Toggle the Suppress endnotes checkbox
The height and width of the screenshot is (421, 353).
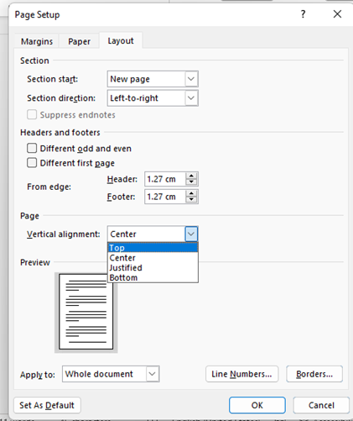point(32,114)
